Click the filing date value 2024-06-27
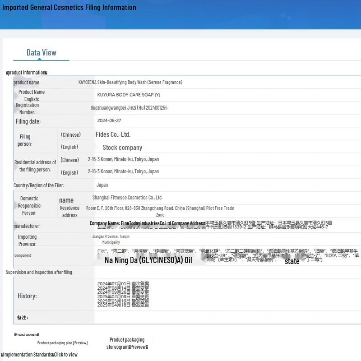361x361 pixels. point(109,120)
